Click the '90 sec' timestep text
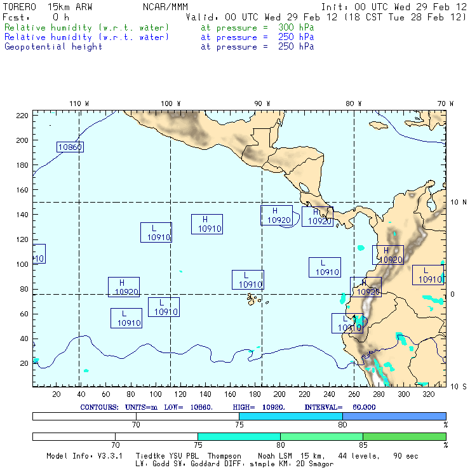The image size is (470, 470). coord(406,456)
